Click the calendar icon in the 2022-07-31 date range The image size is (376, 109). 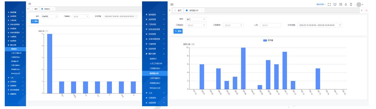coord(340,25)
